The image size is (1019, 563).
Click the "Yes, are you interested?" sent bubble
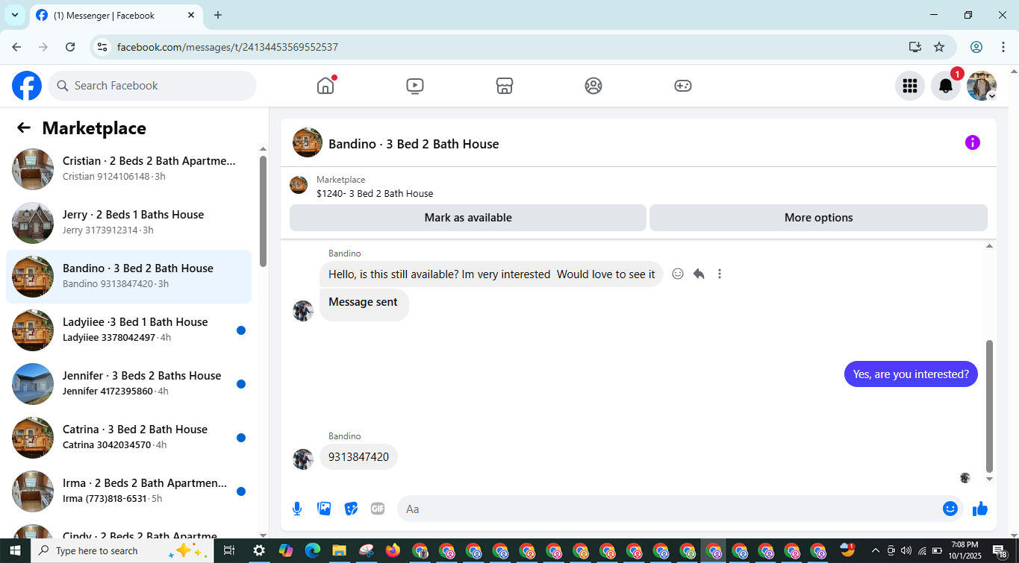point(911,374)
